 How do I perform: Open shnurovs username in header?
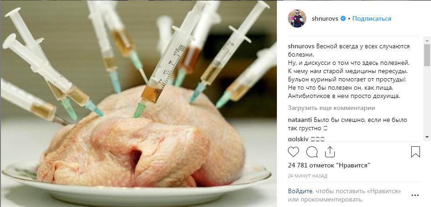tap(325, 19)
